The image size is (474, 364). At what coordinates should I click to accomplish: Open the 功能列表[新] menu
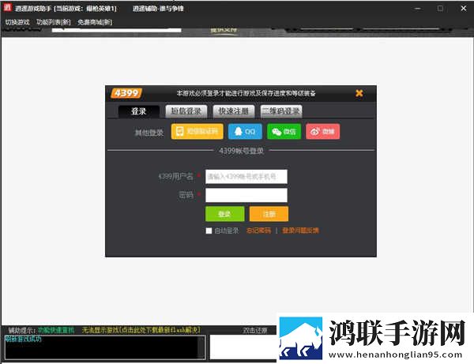(54, 22)
